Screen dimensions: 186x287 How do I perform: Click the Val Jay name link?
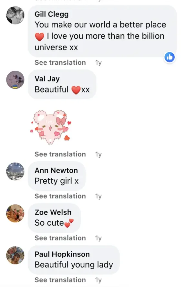[x=47, y=79]
